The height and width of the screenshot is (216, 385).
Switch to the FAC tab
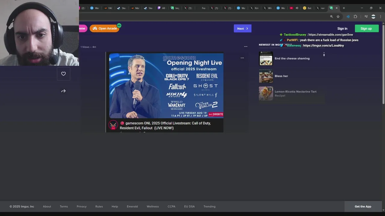pos(108,8)
